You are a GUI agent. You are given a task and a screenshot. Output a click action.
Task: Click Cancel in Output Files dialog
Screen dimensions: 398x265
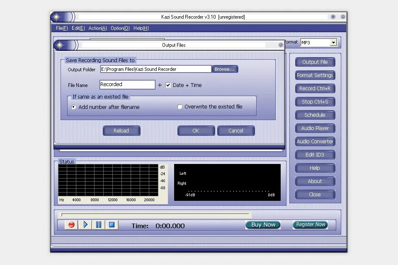pos(236,130)
